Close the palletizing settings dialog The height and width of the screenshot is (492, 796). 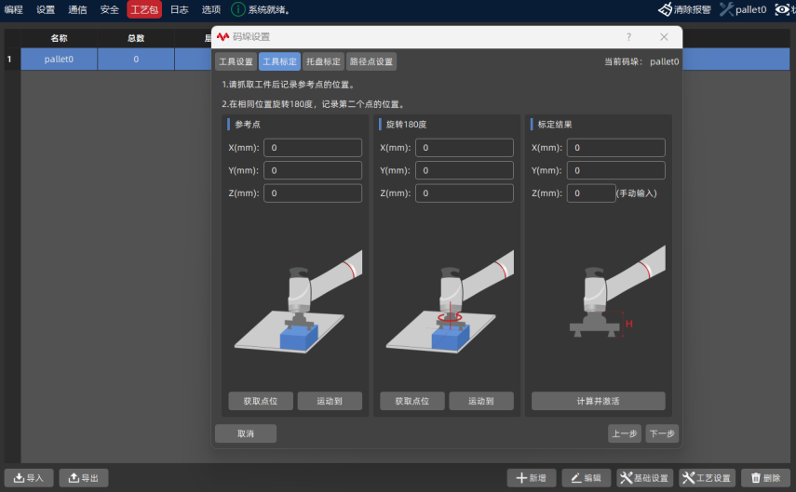pyautogui.click(x=664, y=37)
